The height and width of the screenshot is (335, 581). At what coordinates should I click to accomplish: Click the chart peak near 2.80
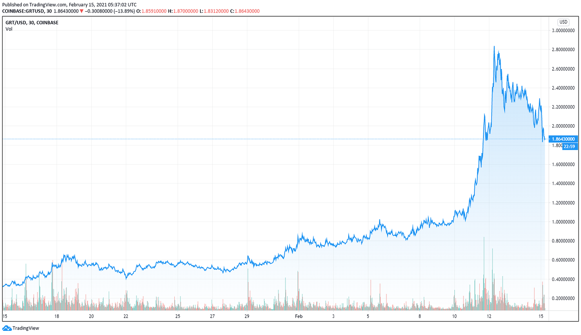tap(494, 47)
